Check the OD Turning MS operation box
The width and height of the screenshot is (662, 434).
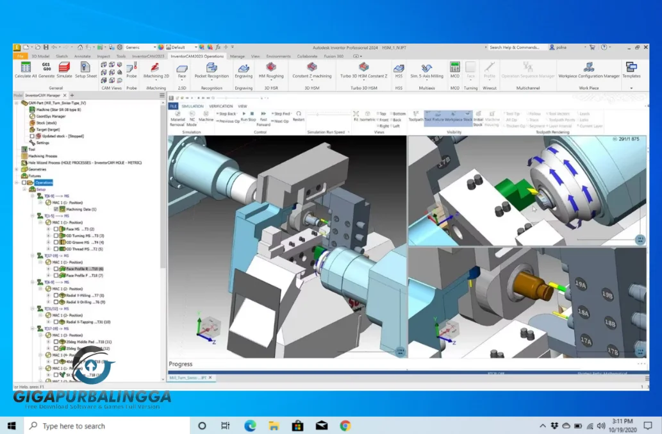click(x=56, y=235)
